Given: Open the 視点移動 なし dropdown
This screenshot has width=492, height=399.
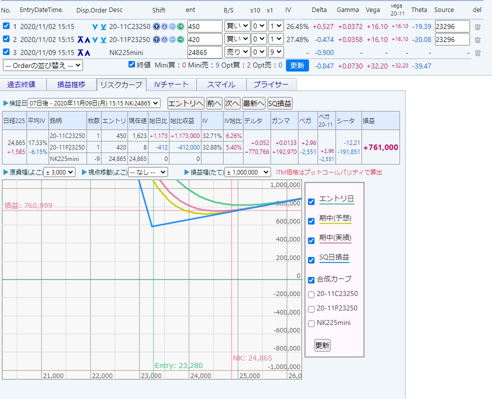Looking at the screenshot, I should [x=148, y=172].
